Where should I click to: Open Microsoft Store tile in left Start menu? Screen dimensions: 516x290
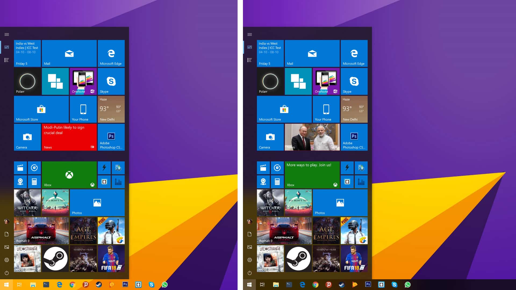(41, 109)
